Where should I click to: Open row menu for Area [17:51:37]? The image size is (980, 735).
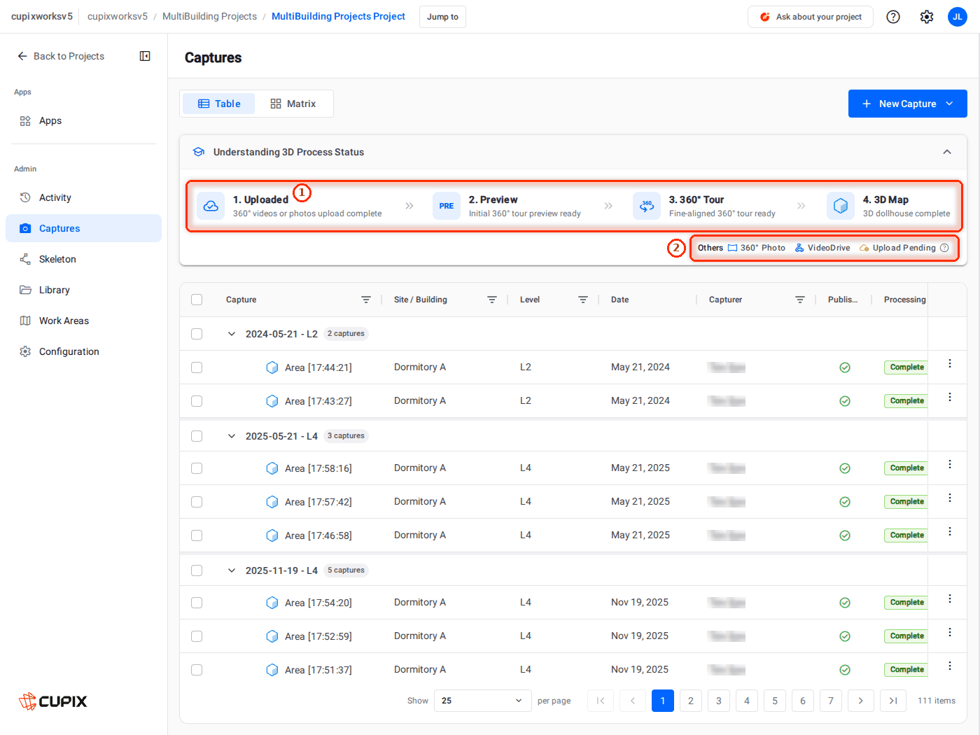pyautogui.click(x=950, y=666)
